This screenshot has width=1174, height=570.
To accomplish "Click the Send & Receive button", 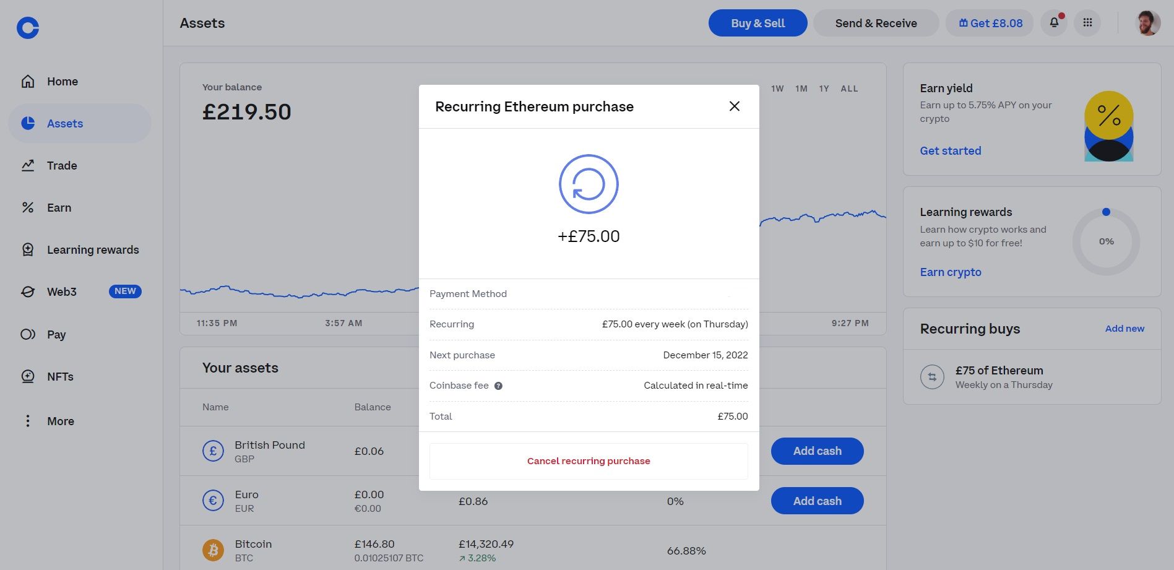I will coord(876,23).
